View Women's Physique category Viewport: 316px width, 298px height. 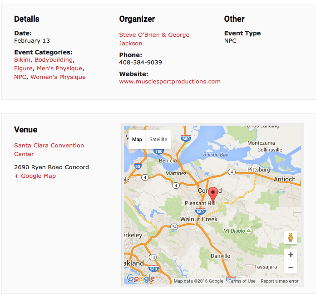[x=58, y=77]
